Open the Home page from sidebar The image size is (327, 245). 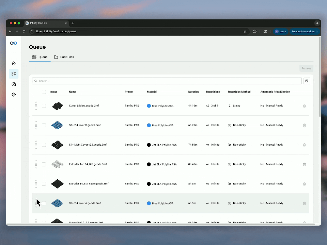(x=14, y=63)
